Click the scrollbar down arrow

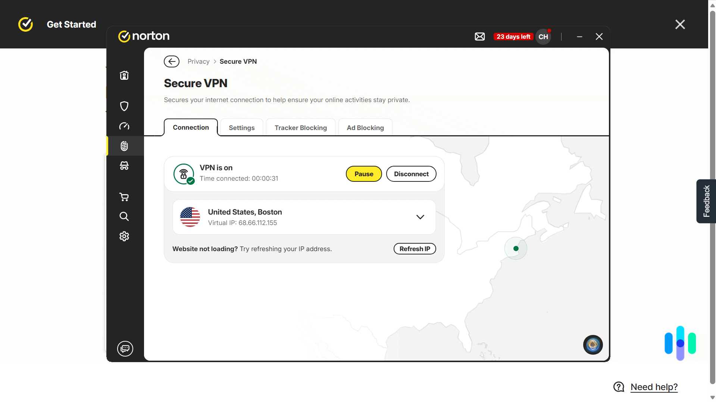pos(712,398)
